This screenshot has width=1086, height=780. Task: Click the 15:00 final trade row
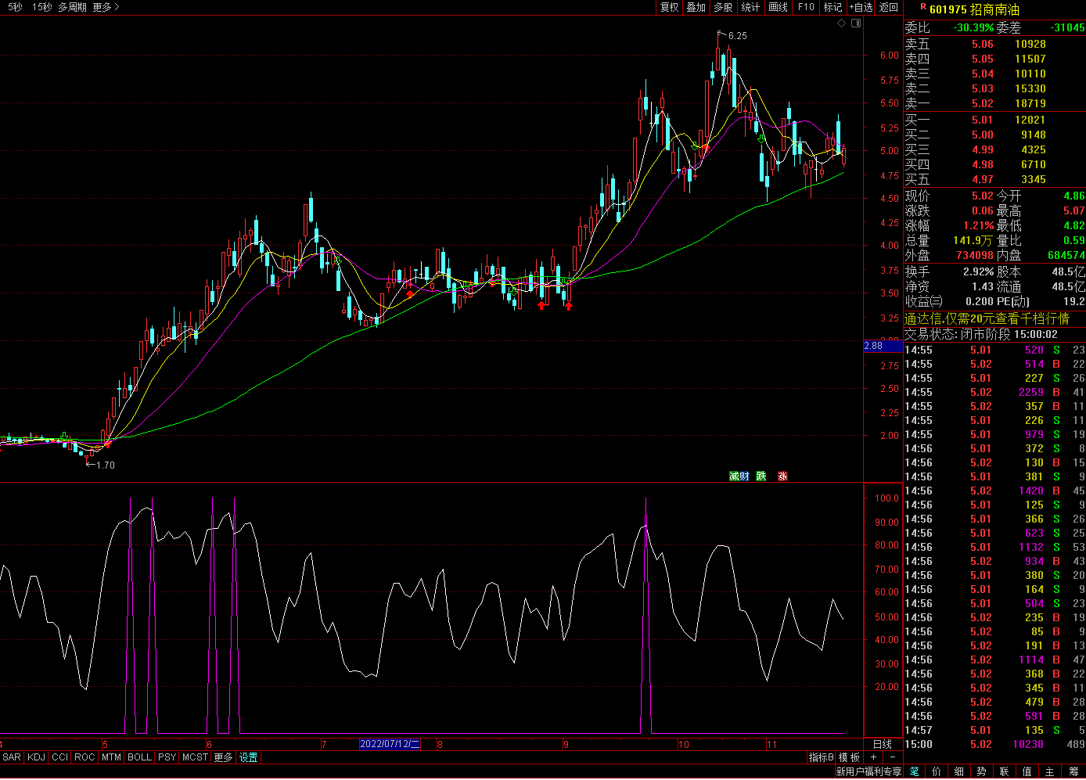(x=994, y=744)
